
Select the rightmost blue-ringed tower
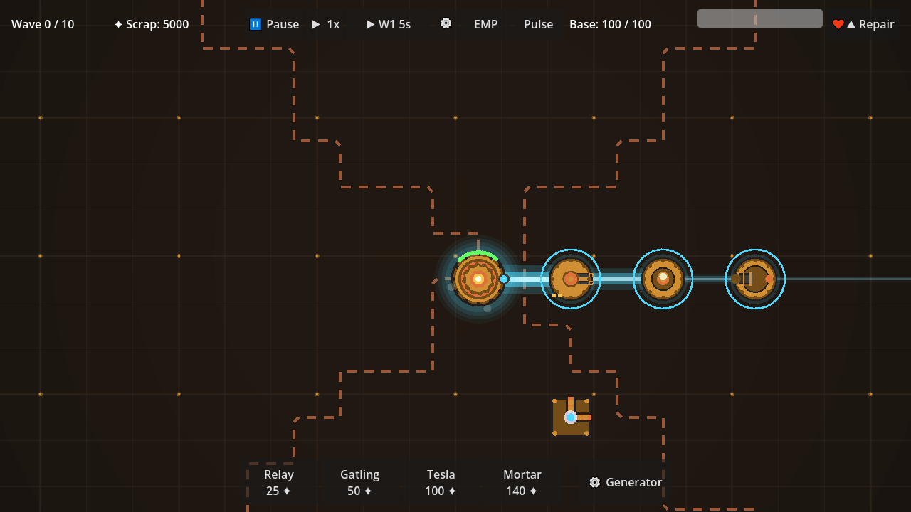(x=755, y=279)
